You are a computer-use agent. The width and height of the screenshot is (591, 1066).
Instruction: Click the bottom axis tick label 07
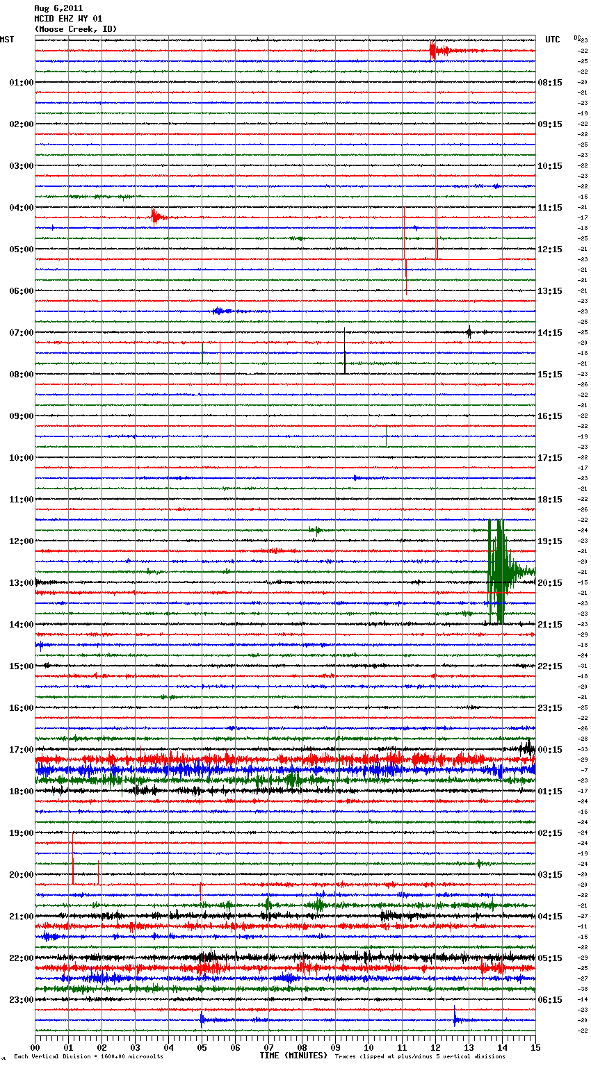click(x=268, y=1047)
